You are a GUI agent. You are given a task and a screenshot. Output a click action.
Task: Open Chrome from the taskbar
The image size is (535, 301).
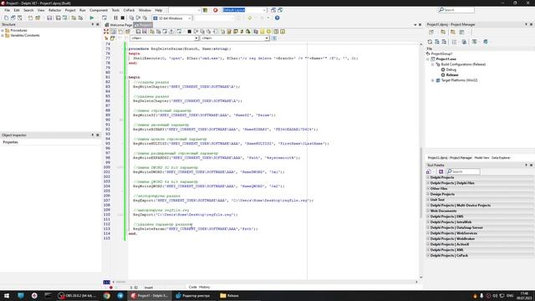click(107, 295)
